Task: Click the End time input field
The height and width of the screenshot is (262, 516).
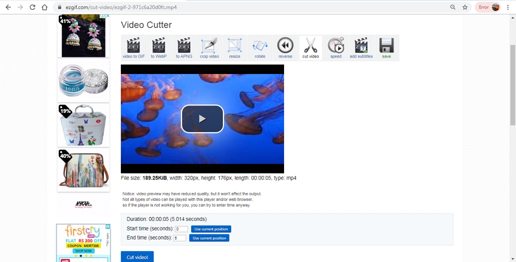Action: pos(180,238)
